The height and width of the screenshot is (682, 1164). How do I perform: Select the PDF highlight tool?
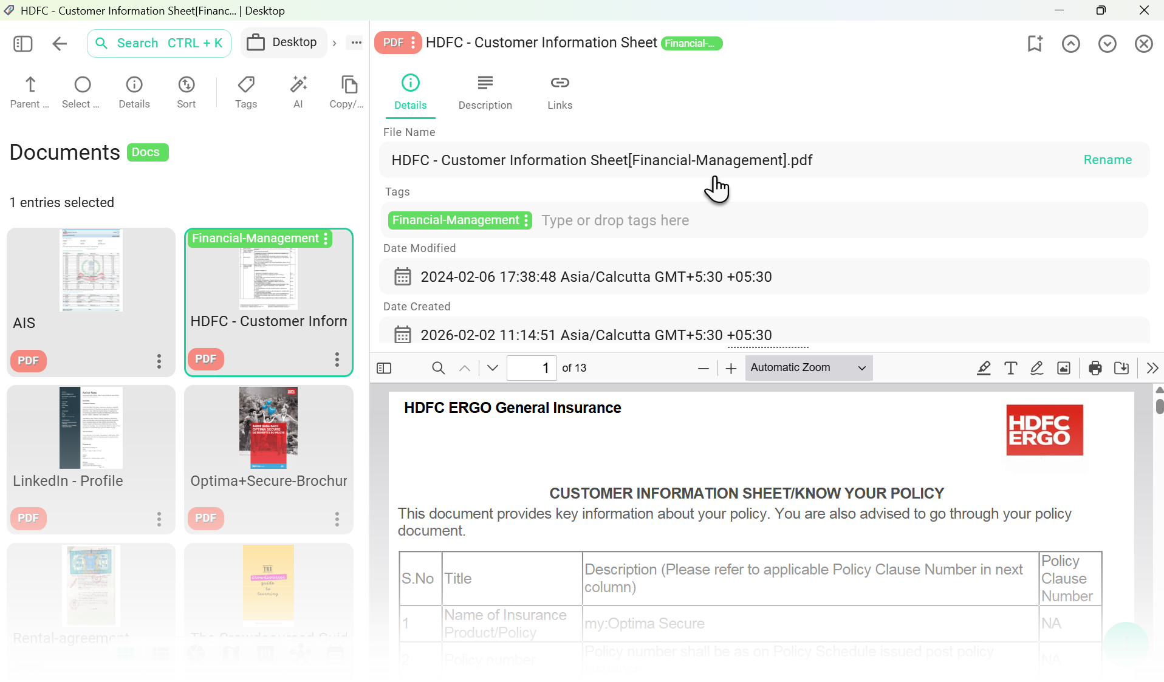coord(984,368)
